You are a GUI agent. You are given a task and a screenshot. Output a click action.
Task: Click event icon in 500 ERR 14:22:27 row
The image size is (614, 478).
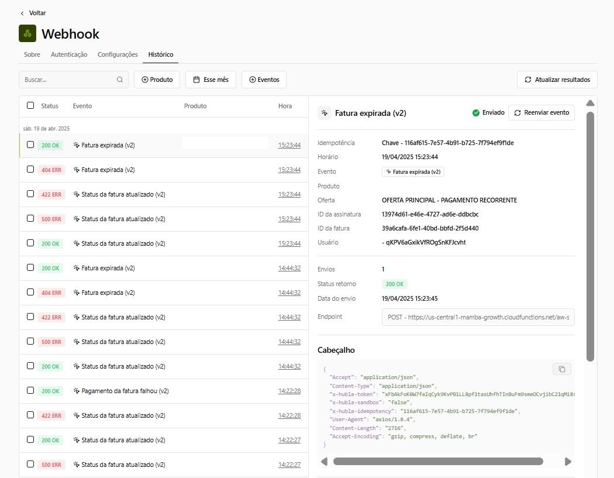(x=77, y=465)
